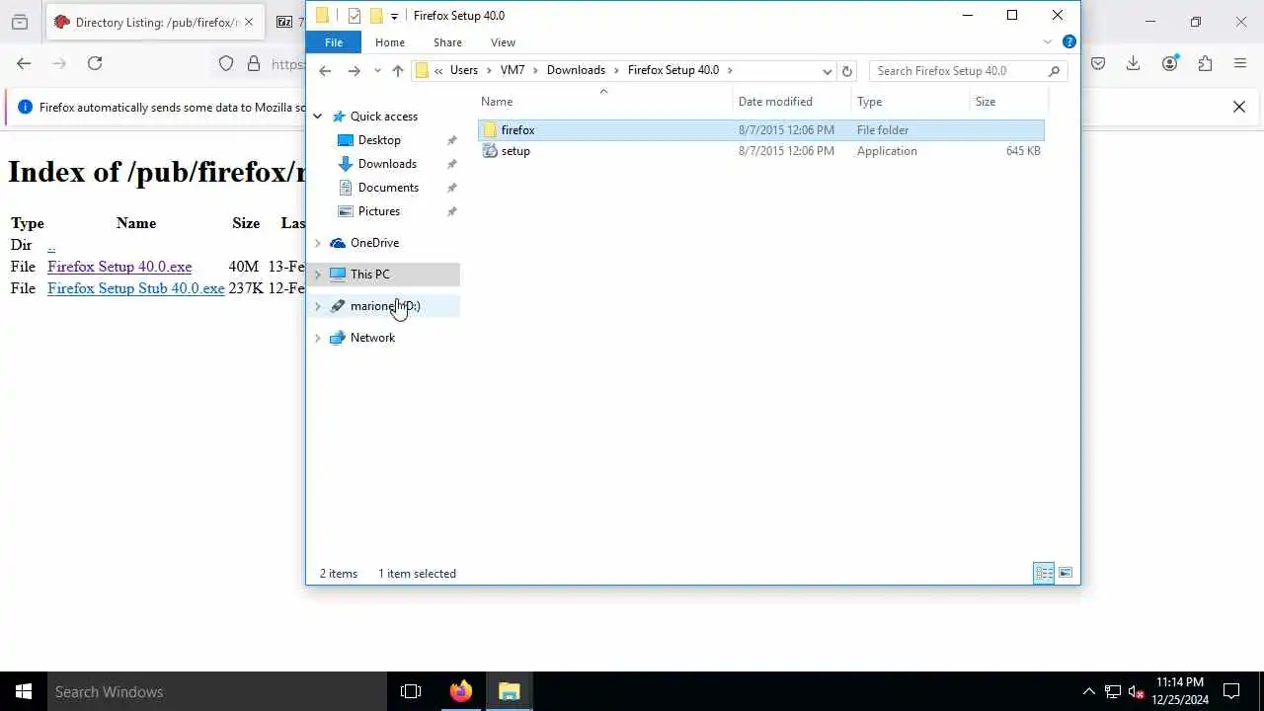Viewport: 1264px width, 711px height.
Task: Open address bar history dropdown
Action: coord(827,71)
